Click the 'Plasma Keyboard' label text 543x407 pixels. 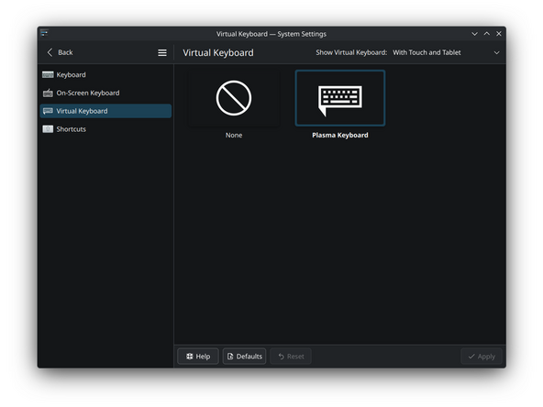click(x=340, y=135)
